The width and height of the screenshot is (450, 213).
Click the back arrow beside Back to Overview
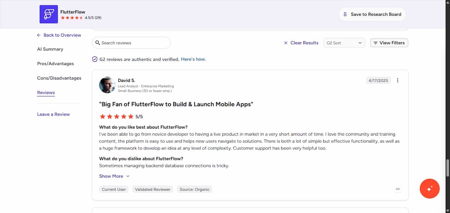[x=39, y=35]
